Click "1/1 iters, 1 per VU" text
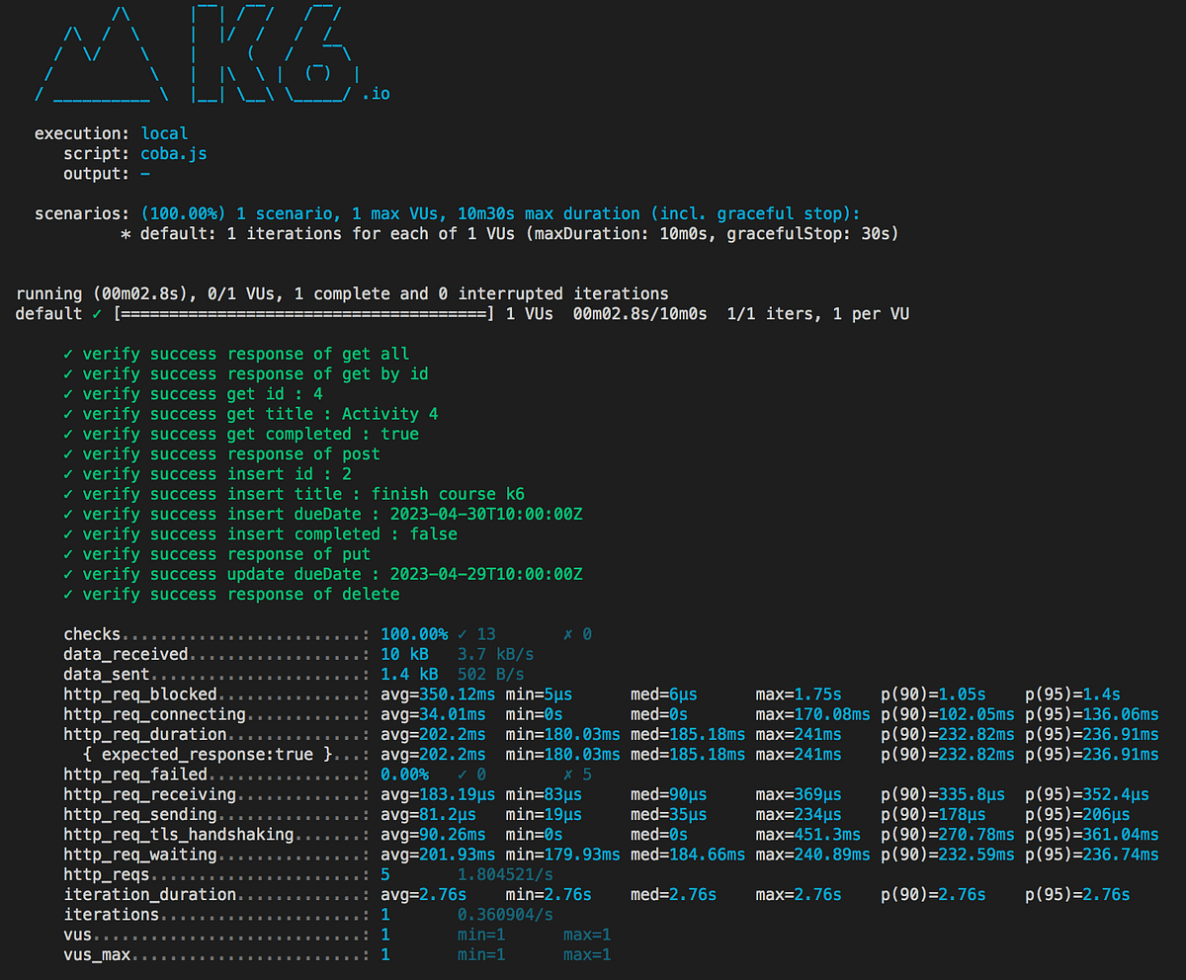Screen dimensions: 1186x980 pos(818,314)
